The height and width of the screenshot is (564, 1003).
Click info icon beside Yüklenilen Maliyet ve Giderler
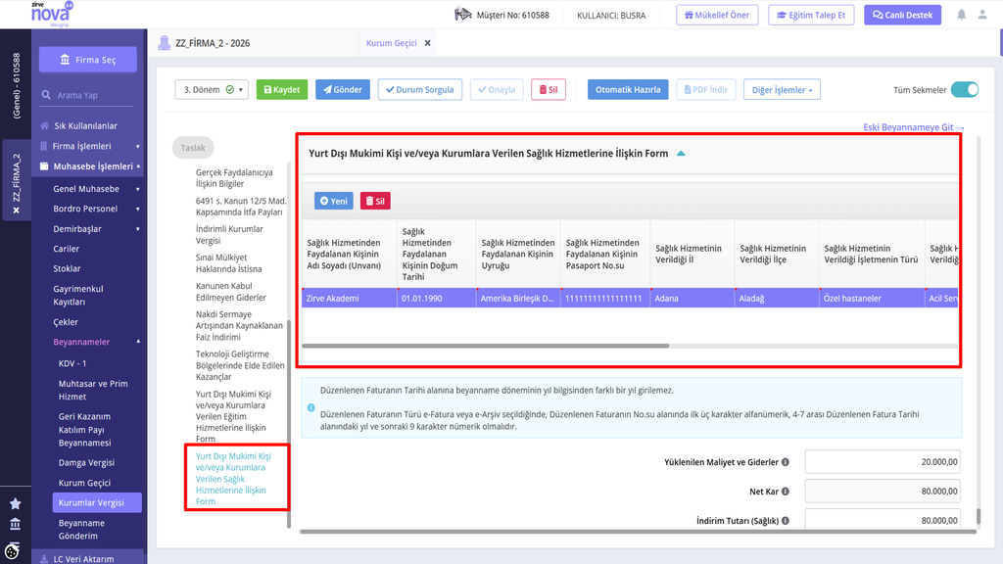click(x=785, y=462)
